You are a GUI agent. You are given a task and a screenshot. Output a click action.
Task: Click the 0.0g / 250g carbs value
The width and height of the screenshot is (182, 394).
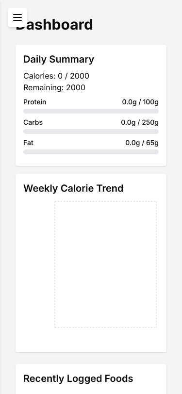coord(140,122)
